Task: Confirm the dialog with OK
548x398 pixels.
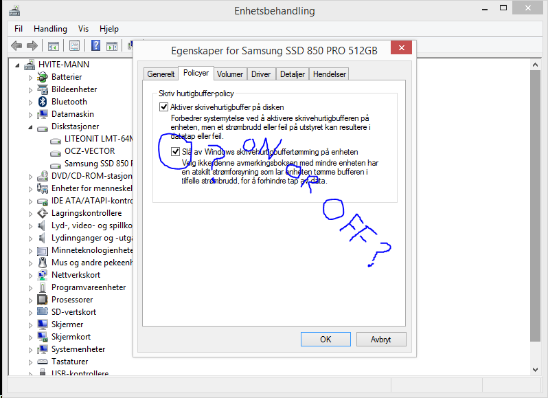Action: (326, 340)
